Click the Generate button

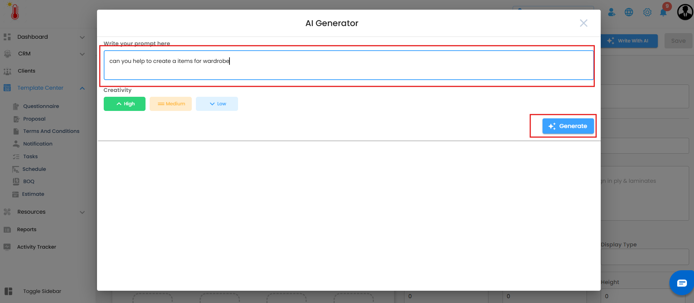568,126
